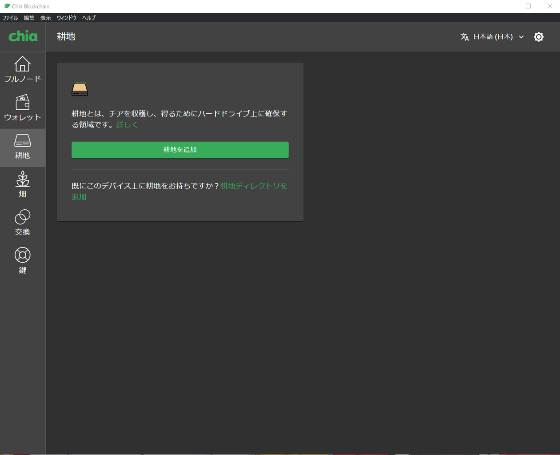Viewport: 560px width, 455px height.
Task: Click the language translation icon
Action: pos(464,37)
